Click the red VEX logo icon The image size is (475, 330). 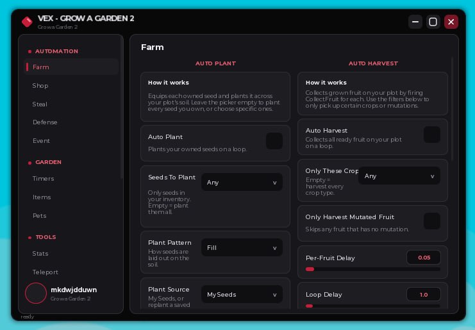pos(27,22)
